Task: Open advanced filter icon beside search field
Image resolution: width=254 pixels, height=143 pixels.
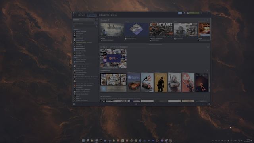Action: coord(97,26)
